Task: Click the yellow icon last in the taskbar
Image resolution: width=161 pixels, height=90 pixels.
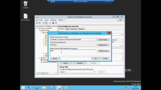Action: (66, 88)
